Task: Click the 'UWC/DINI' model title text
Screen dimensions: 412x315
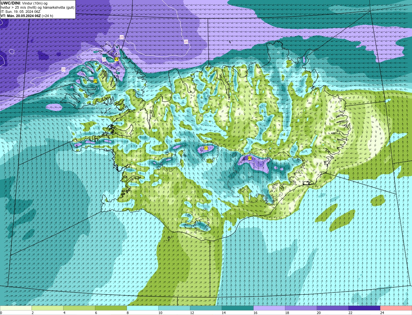Action: [10, 3]
